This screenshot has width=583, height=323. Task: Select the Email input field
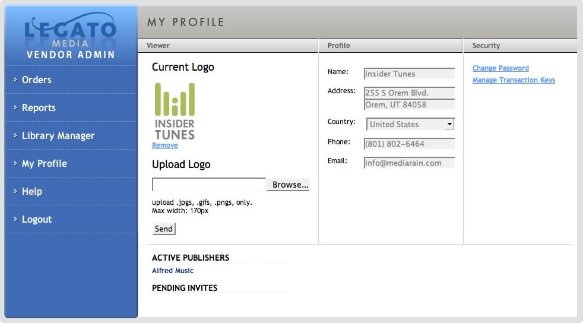click(x=409, y=163)
